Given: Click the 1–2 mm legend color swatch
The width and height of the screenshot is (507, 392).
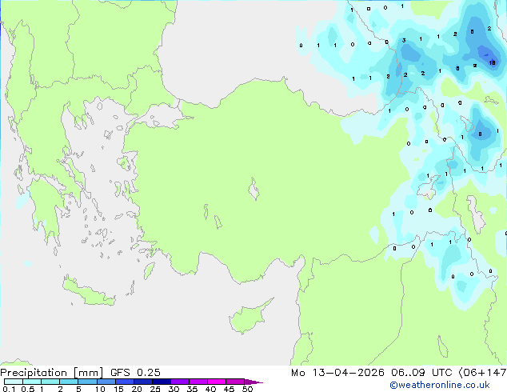Looking at the screenshot, I should (x=50, y=382).
